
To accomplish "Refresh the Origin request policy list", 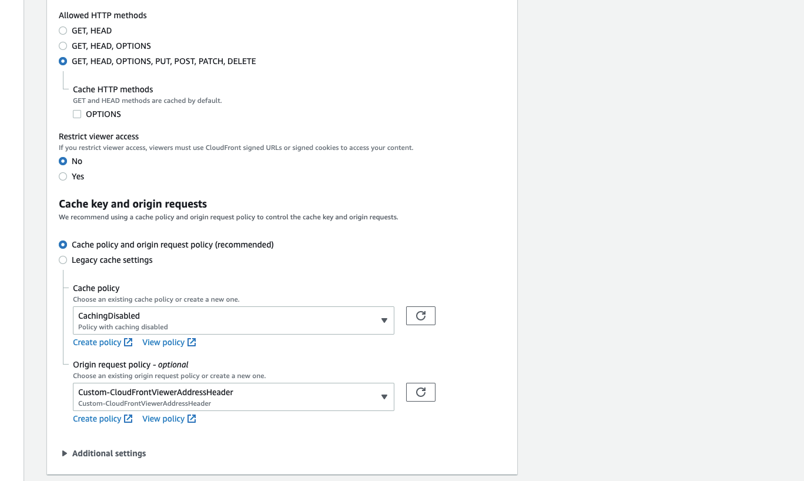I will [x=421, y=392].
